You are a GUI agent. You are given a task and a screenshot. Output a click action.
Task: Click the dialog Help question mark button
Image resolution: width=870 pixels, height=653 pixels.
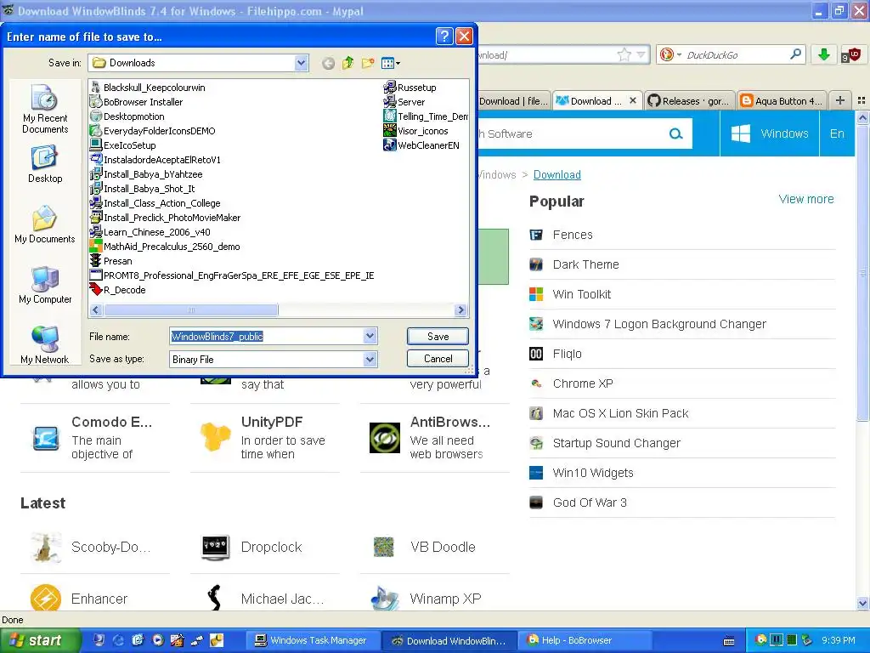pos(444,37)
